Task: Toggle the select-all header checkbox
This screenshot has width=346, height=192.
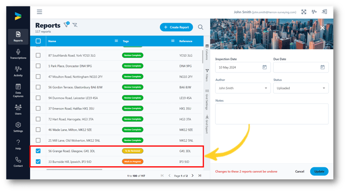Action: tap(38, 41)
